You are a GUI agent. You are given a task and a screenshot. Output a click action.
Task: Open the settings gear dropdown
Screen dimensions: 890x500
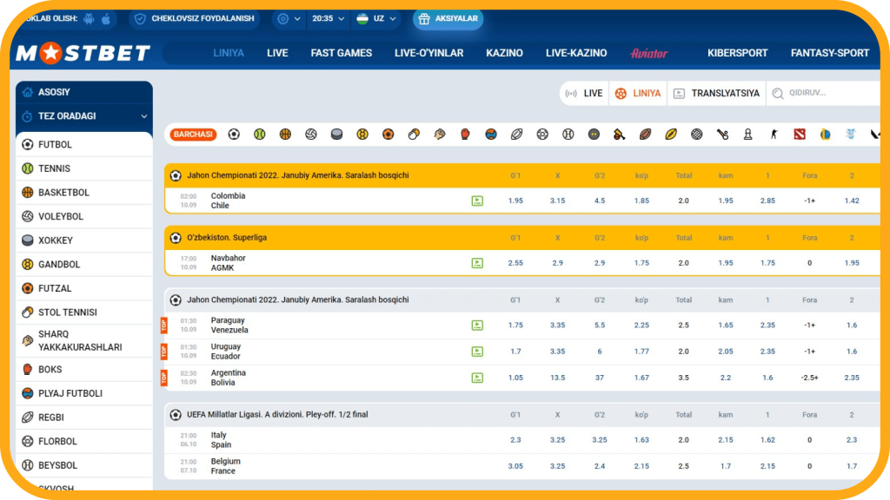[x=289, y=19]
